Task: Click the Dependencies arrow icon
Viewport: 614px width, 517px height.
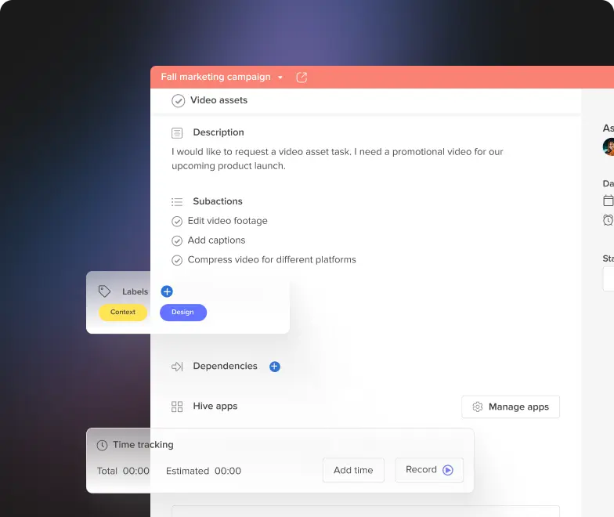Action: tap(177, 367)
